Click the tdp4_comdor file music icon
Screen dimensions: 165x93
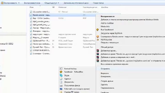click(31, 21)
